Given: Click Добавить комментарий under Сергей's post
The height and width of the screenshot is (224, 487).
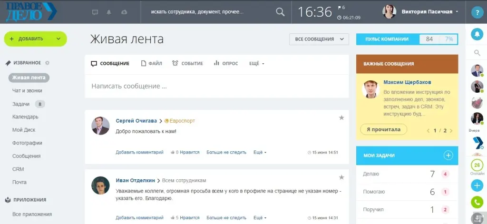Looking at the screenshot, I should pos(139,152).
